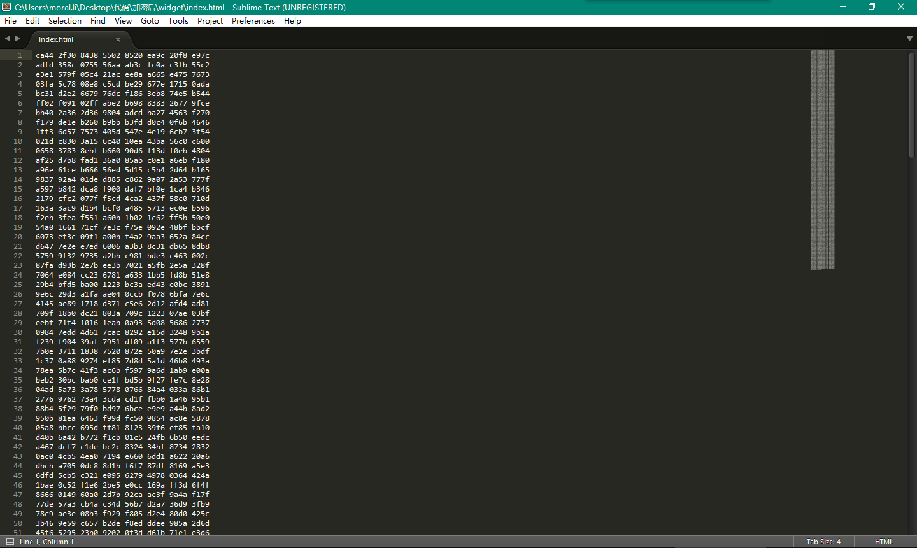Screen dimensions: 917x548
Task: Open the View menu
Action: (123, 21)
